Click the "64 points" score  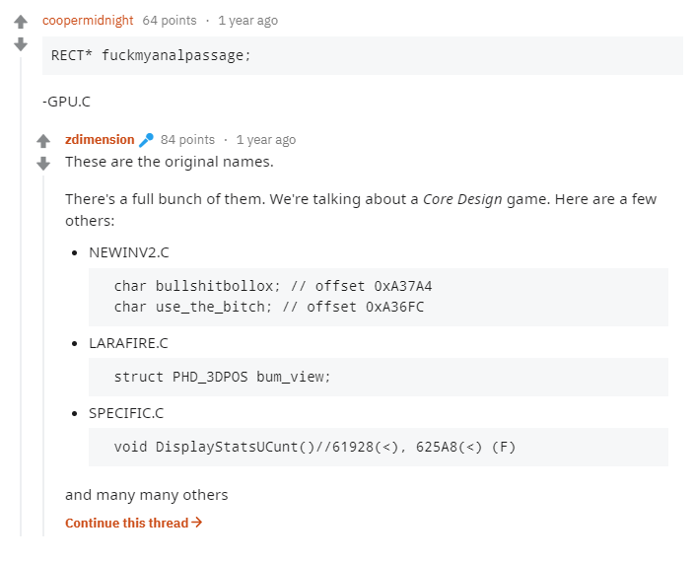coord(169,21)
